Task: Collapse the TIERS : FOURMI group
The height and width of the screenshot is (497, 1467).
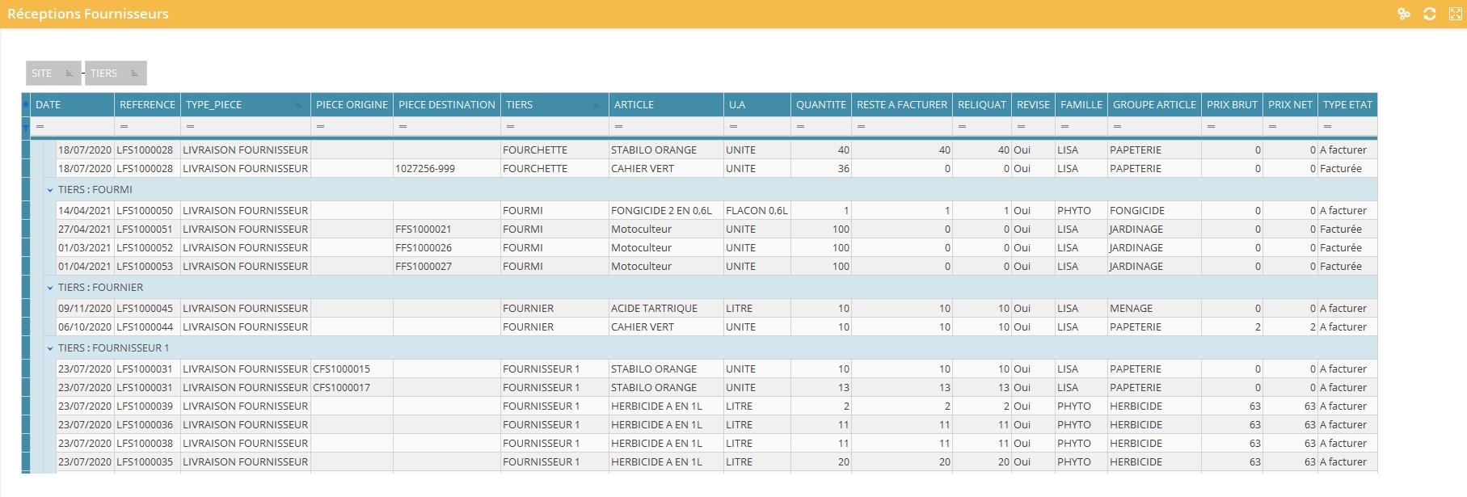Action: 50,190
